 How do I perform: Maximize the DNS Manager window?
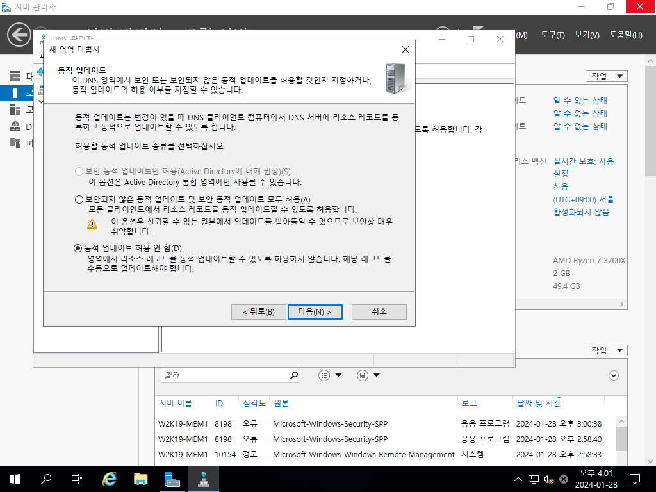point(471,39)
